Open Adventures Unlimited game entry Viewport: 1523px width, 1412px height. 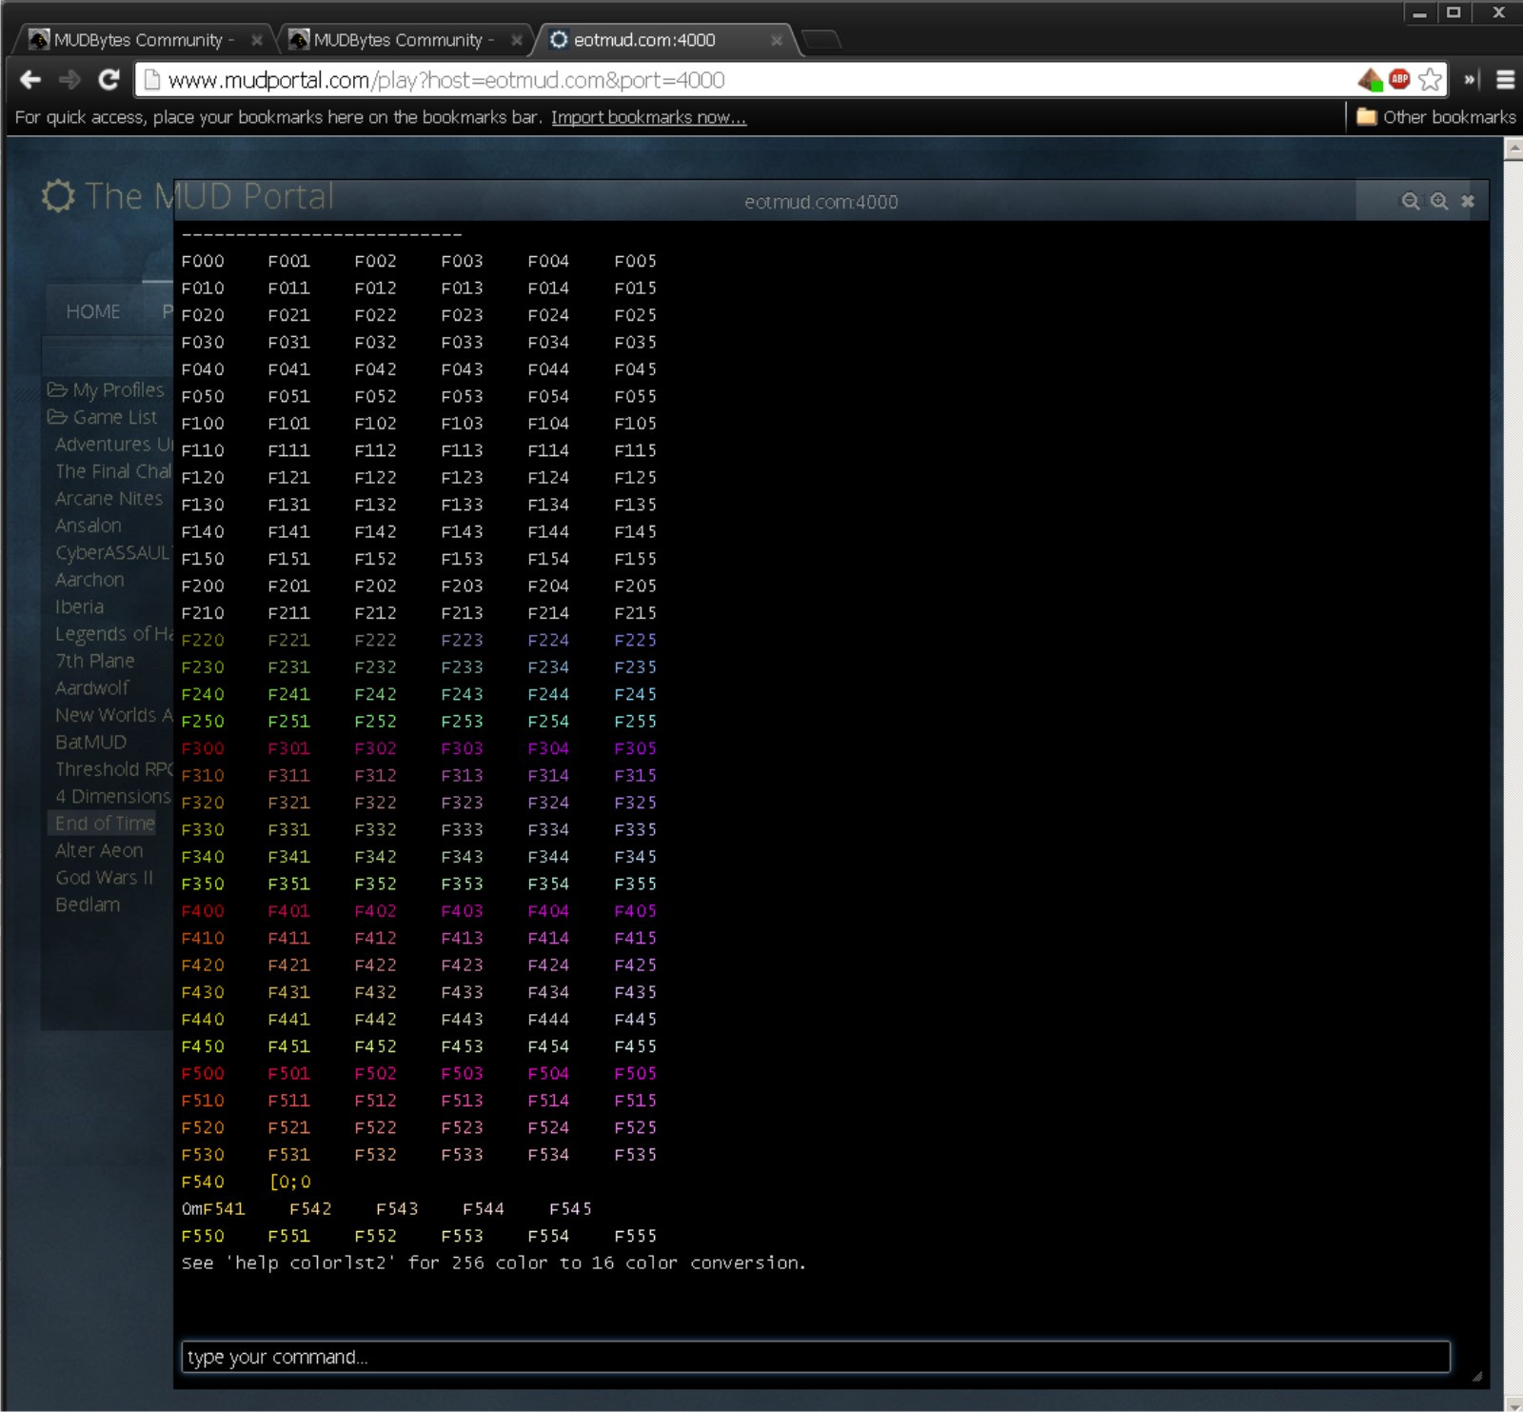(x=113, y=444)
